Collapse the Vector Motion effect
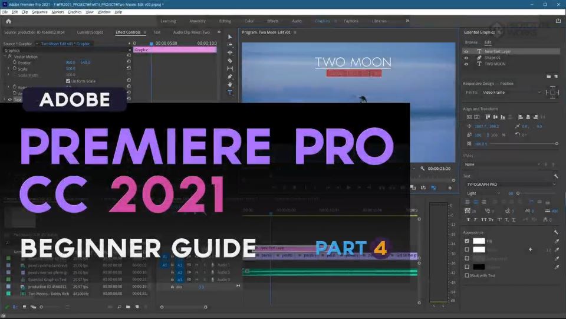Image resolution: width=566 pixels, height=319 pixels. pos(5,56)
